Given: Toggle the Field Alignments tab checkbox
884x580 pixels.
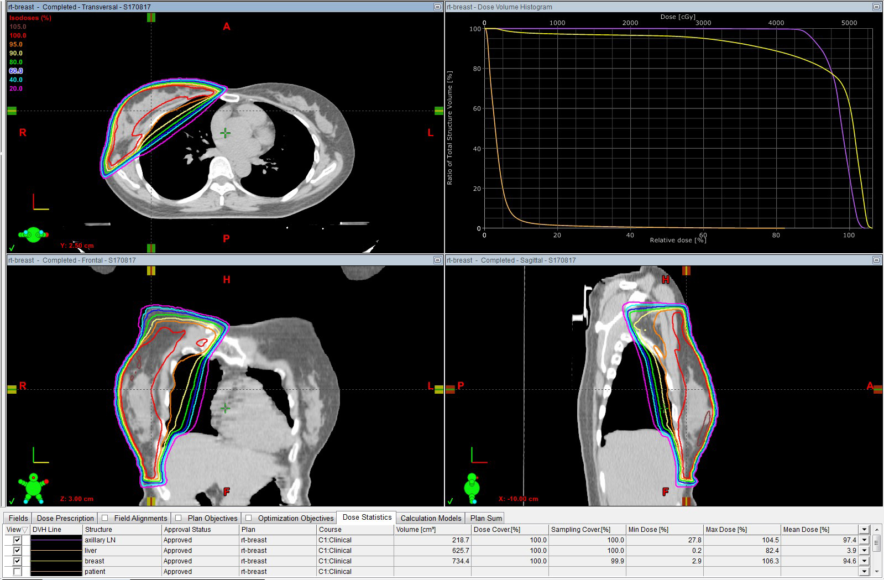Looking at the screenshot, I should click(105, 518).
